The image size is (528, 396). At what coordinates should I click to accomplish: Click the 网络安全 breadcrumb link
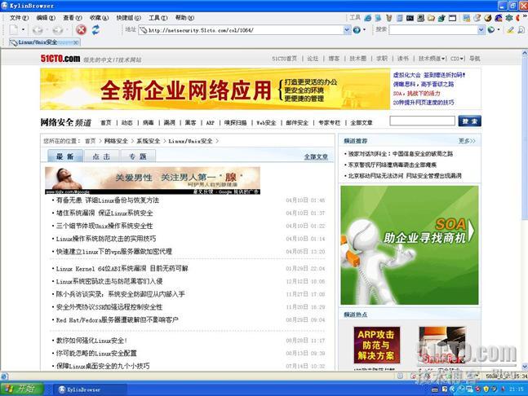[x=116, y=141]
